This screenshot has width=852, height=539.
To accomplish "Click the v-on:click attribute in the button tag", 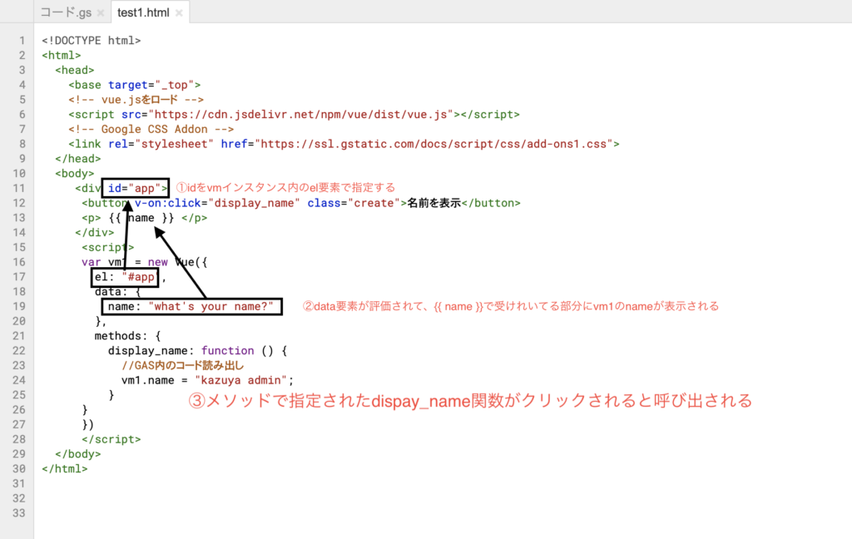I will 217,203.
